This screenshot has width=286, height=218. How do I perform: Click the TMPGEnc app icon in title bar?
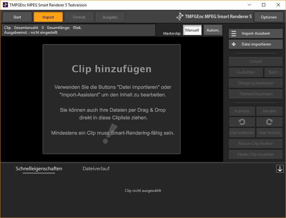[5, 5]
